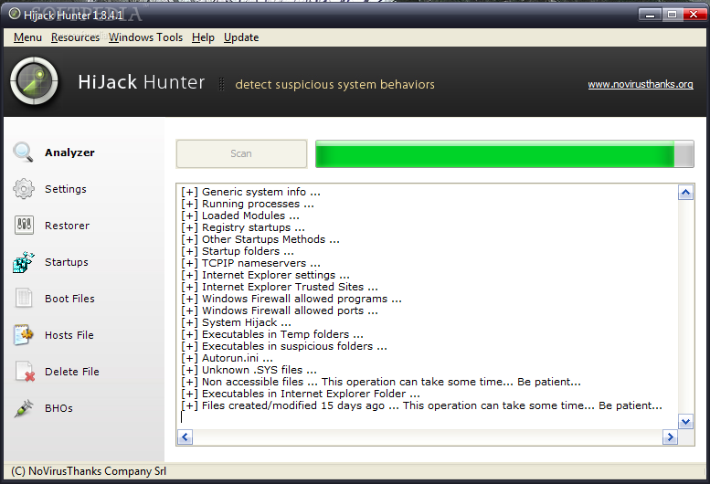Go to the Startups section

pos(67,262)
